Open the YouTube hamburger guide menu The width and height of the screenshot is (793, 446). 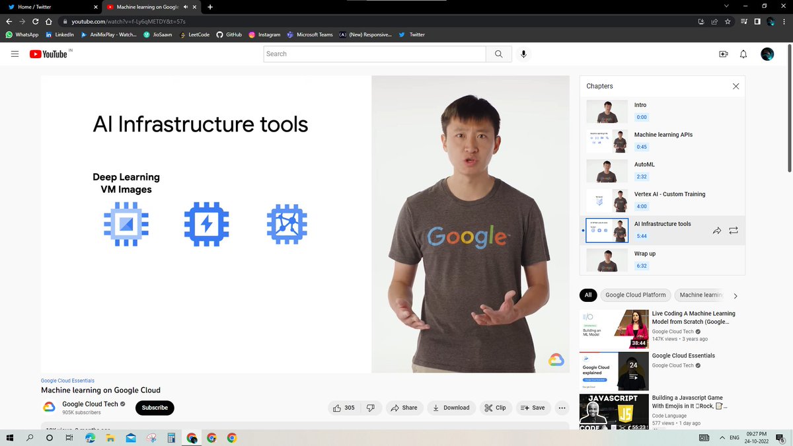[15, 54]
